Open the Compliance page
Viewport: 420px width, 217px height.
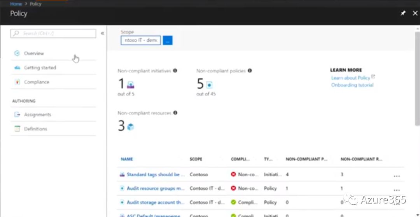click(x=37, y=82)
